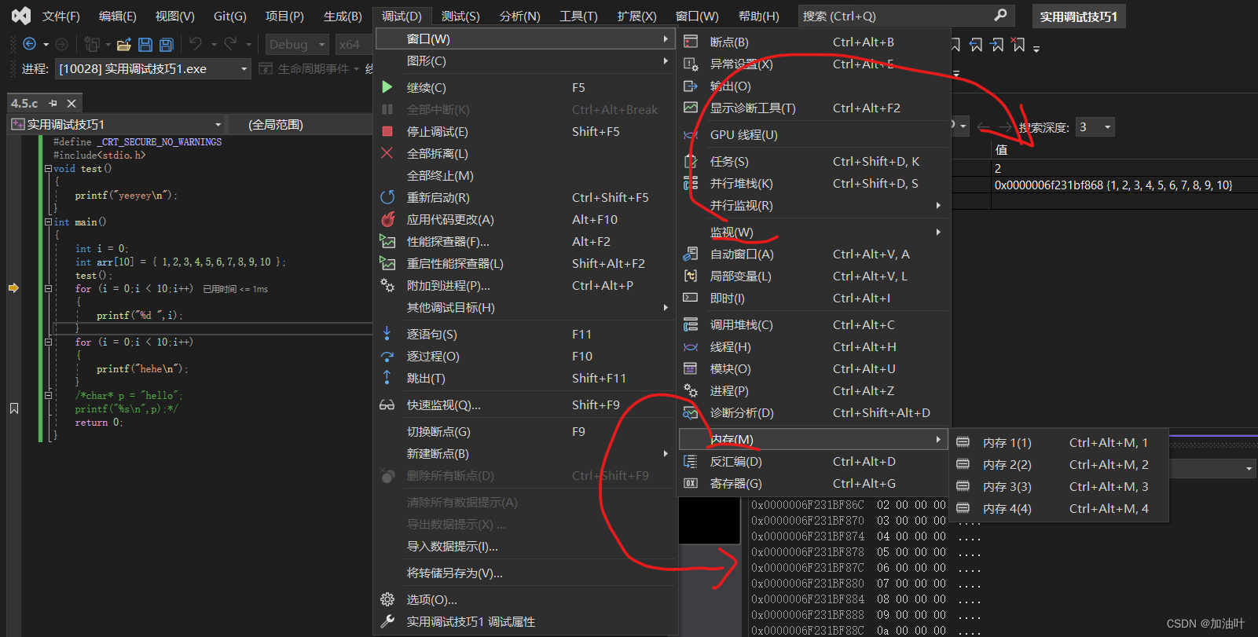Click the Options gear icon in Debug menu
The width and height of the screenshot is (1258, 637).
point(387,599)
